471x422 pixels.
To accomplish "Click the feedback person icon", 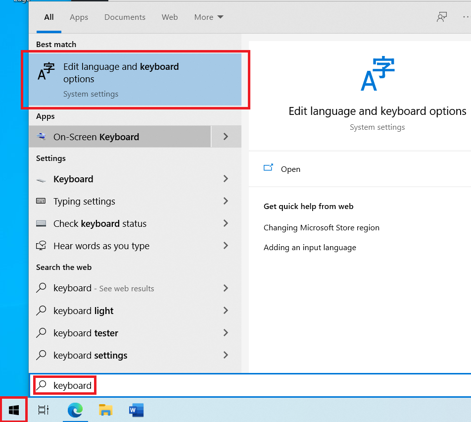I will pyautogui.click(x=441, y=17).
